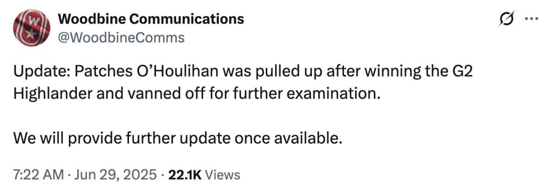Viewport: 555px width, 192px height.
Task: Open the Woodbine Communications profile avatar
Action: tap(32, 28)
